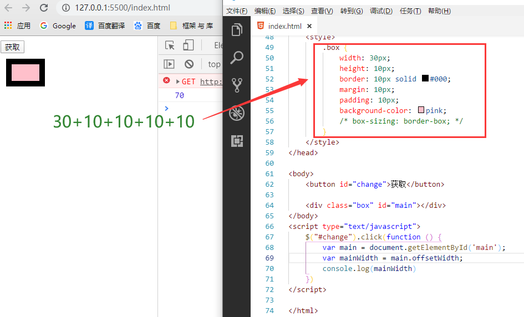Open the http link in console error

(x=211, y=81)
